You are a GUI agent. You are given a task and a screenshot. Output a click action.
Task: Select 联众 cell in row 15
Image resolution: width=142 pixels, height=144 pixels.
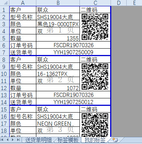[x=58, y=109]
